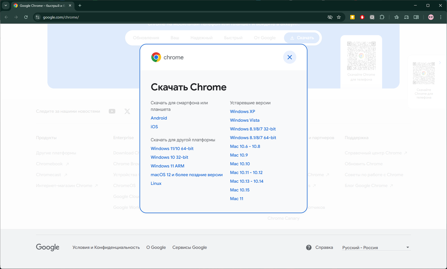Open Mac 10.11 - 10.12 link
The height and width of the screenshot is (269, 447).
[246, 172]
